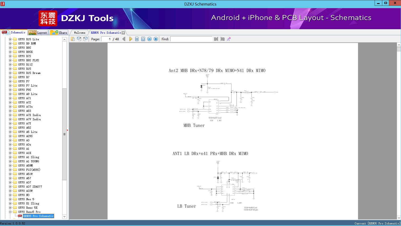Click the red DZKJ logo in banner
The width and height of the screenshot is (401, 226).
(x=48, y=18)
